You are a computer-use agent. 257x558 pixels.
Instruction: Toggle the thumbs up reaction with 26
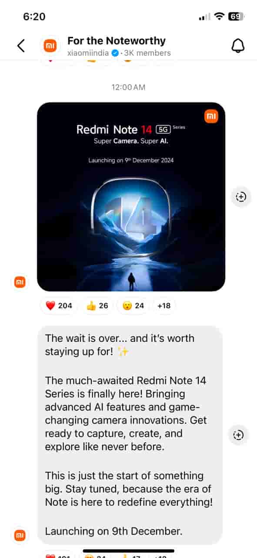[97, 306]
